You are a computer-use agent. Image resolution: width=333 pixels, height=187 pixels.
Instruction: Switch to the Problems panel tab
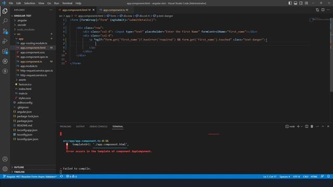pos(66,126)
